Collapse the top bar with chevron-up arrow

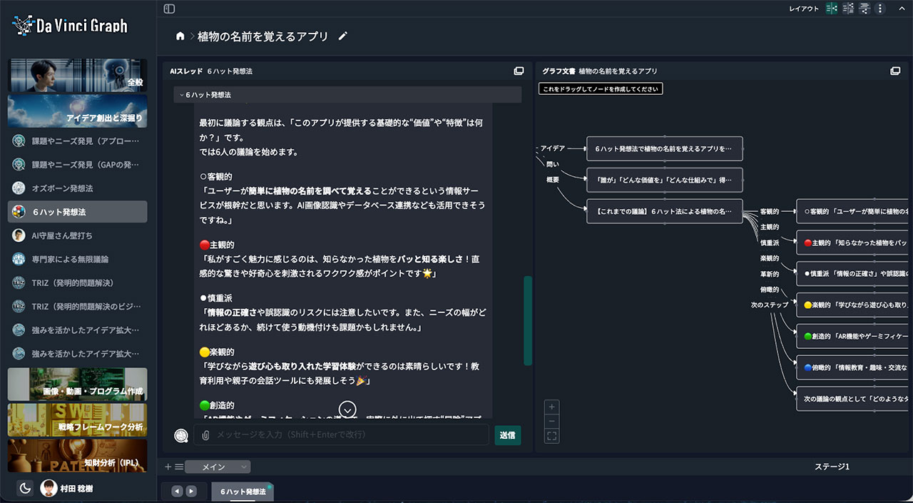(x=901, y=9)
